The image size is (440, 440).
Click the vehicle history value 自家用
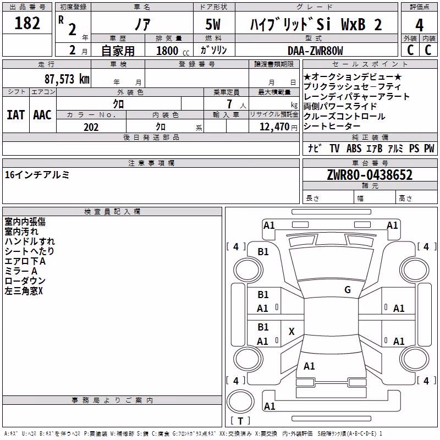(118, 51)
